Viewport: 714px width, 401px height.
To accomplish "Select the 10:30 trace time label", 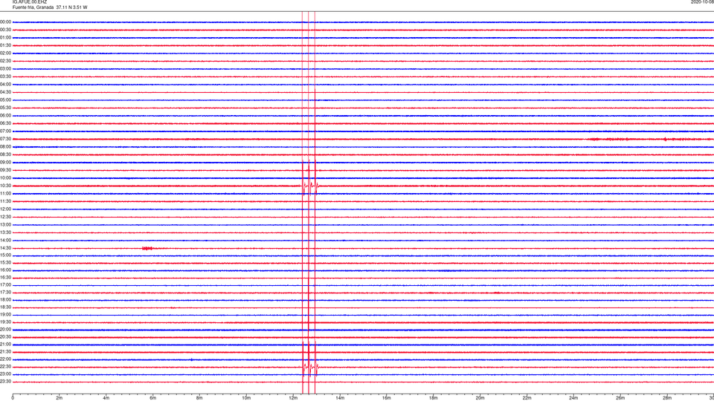I will (5, 186).
